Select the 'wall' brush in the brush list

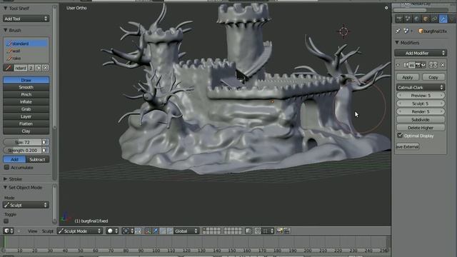(26, 51)
